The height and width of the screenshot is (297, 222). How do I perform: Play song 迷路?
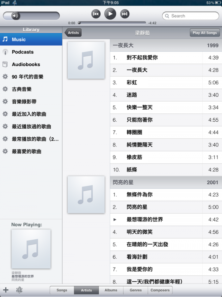[166, 95]
